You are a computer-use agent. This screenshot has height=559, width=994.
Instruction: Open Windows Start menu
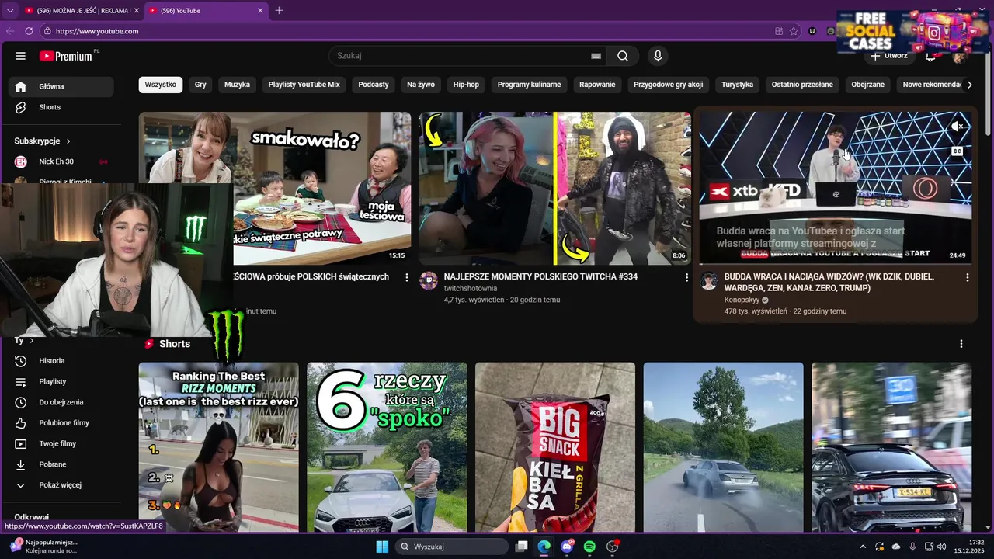coord(382,547)
